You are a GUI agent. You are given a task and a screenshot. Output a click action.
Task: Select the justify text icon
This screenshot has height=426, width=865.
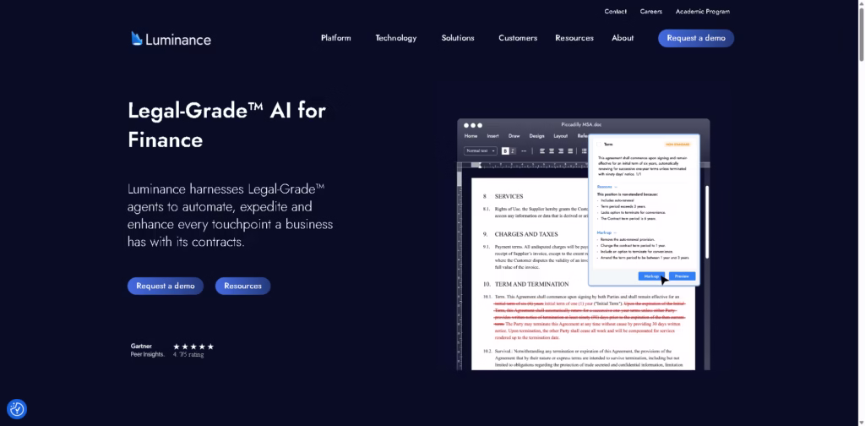coord(570,151)
